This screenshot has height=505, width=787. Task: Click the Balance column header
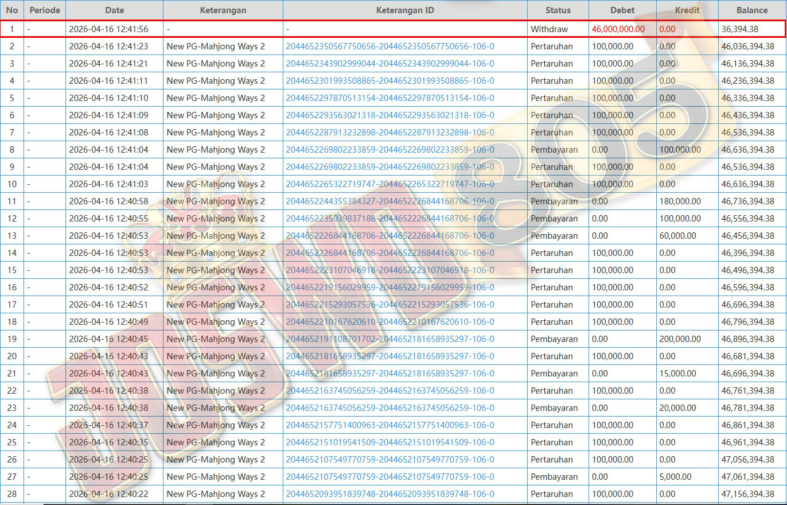751,10
